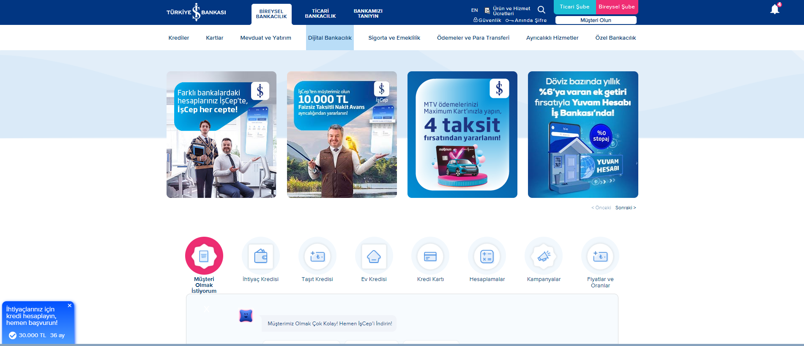Click the Müşteri Olmak İstiyorum icon
Viewport: 804px width, 346px height.
pyautogui.click(x=204, y=256)
